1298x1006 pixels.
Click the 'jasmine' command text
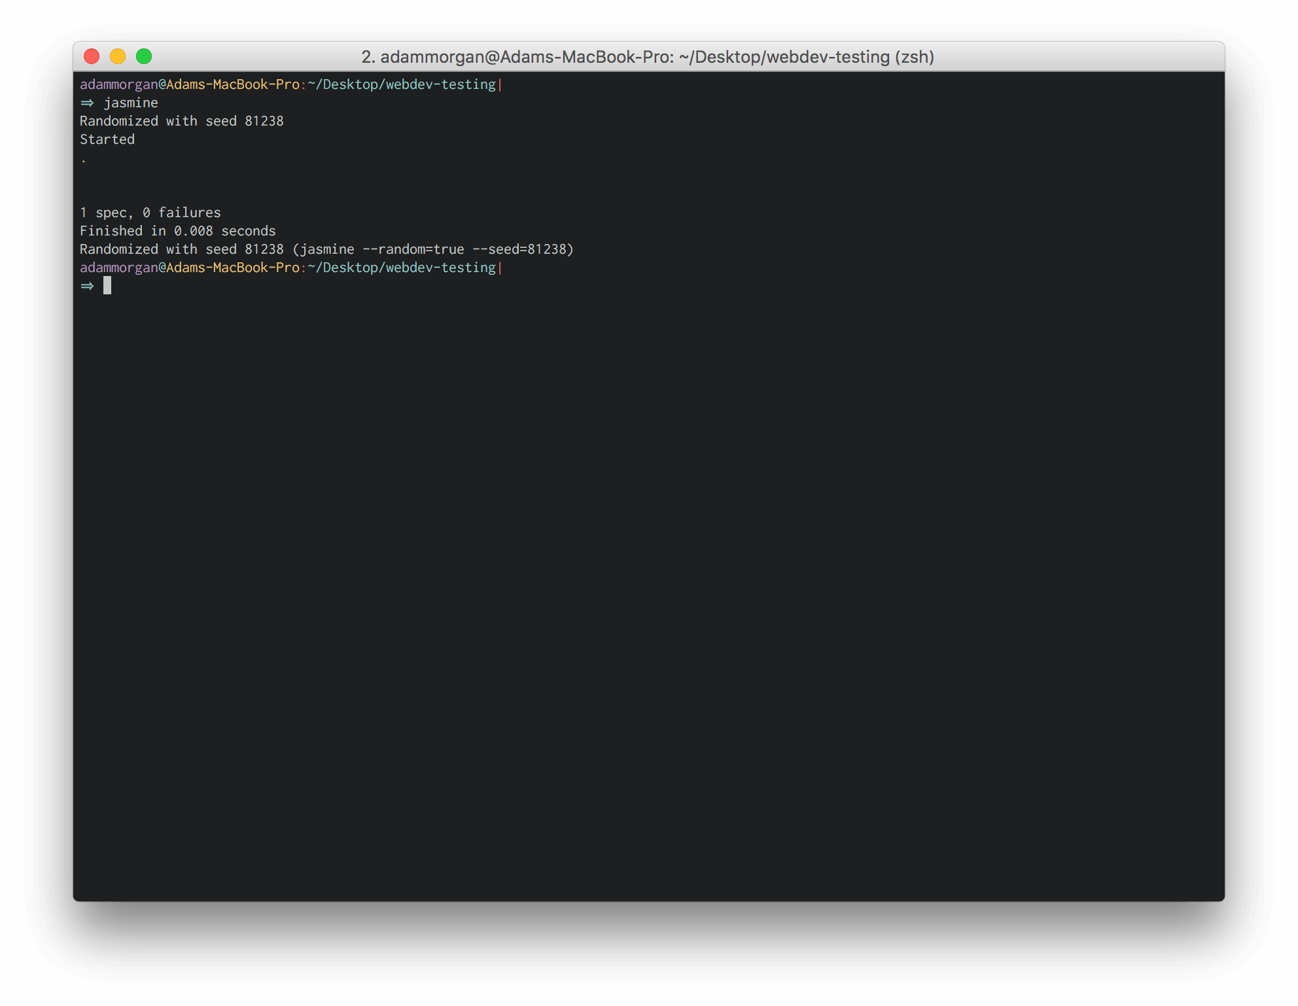click(131, 103)
